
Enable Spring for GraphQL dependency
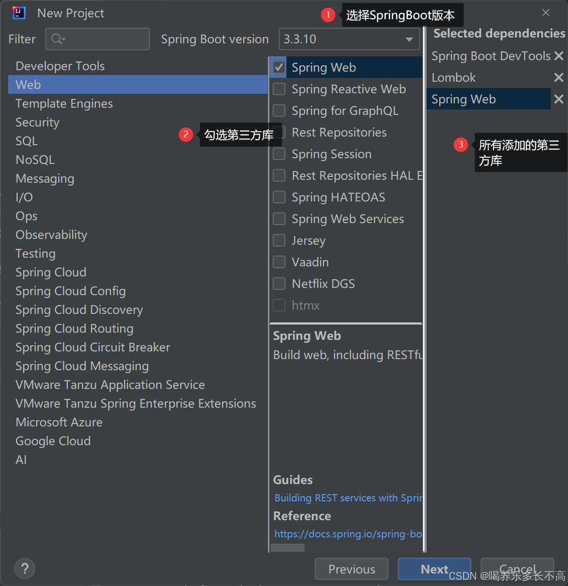tap(279, 111)
